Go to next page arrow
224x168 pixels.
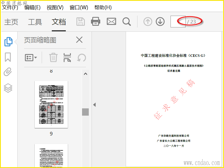(x=160, y=22)
